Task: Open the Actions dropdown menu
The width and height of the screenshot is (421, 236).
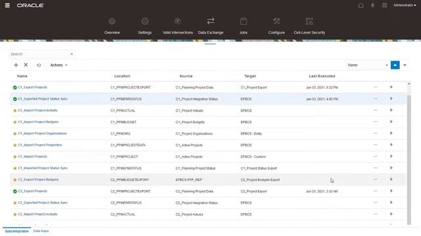Action: coord(59,65)
